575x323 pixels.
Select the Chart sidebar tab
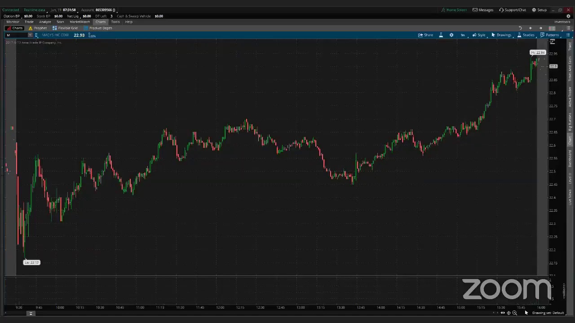coord(570,140)
